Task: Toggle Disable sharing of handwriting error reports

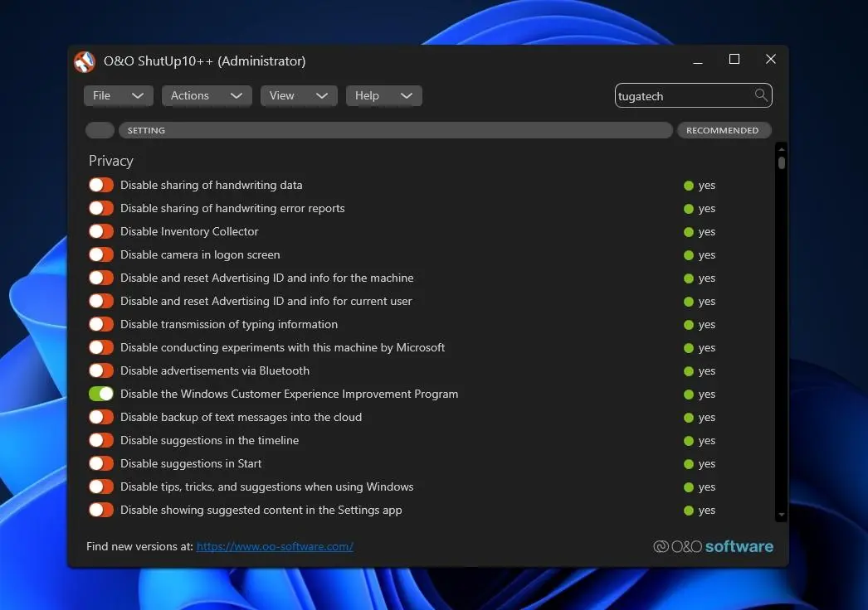Action: [x=100, y=208]
